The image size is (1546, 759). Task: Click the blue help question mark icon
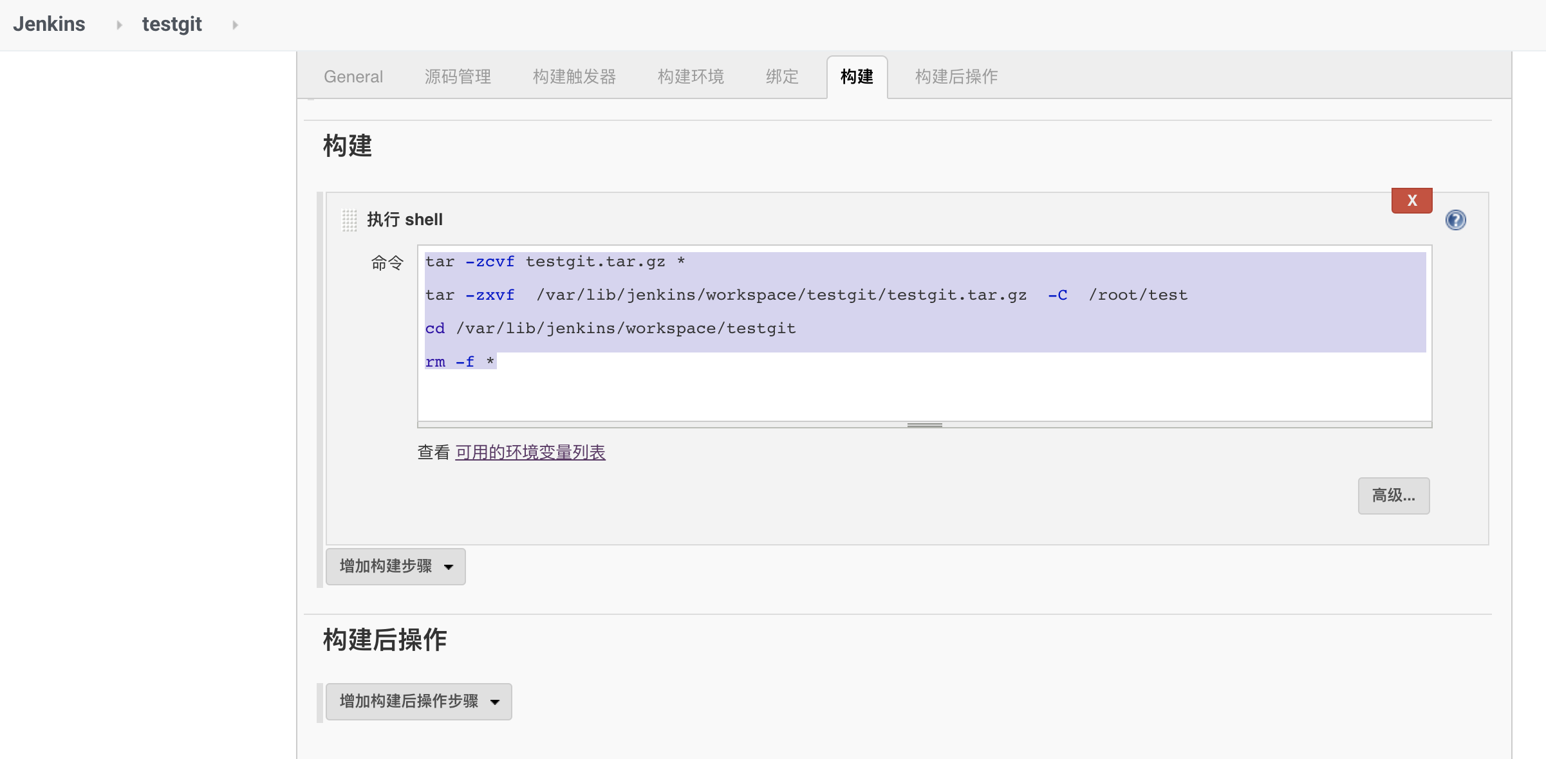click(x=1455, y=220)
